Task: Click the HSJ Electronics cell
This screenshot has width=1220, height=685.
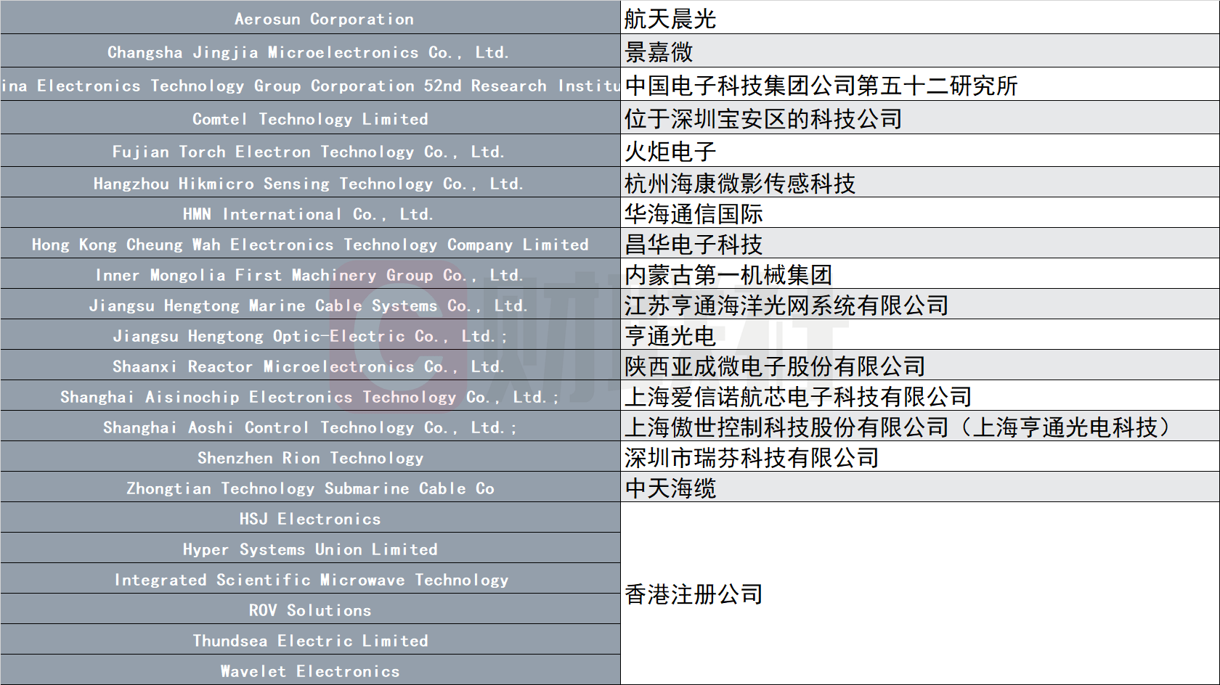Action: pos(310,518)
